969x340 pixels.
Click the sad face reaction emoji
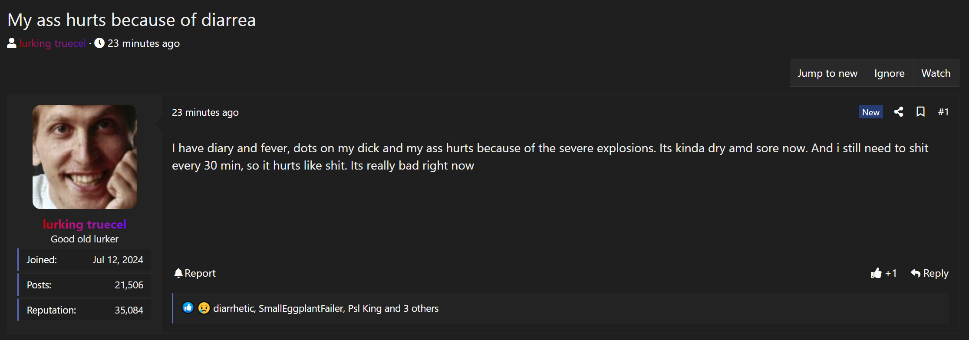click(204, 308)
